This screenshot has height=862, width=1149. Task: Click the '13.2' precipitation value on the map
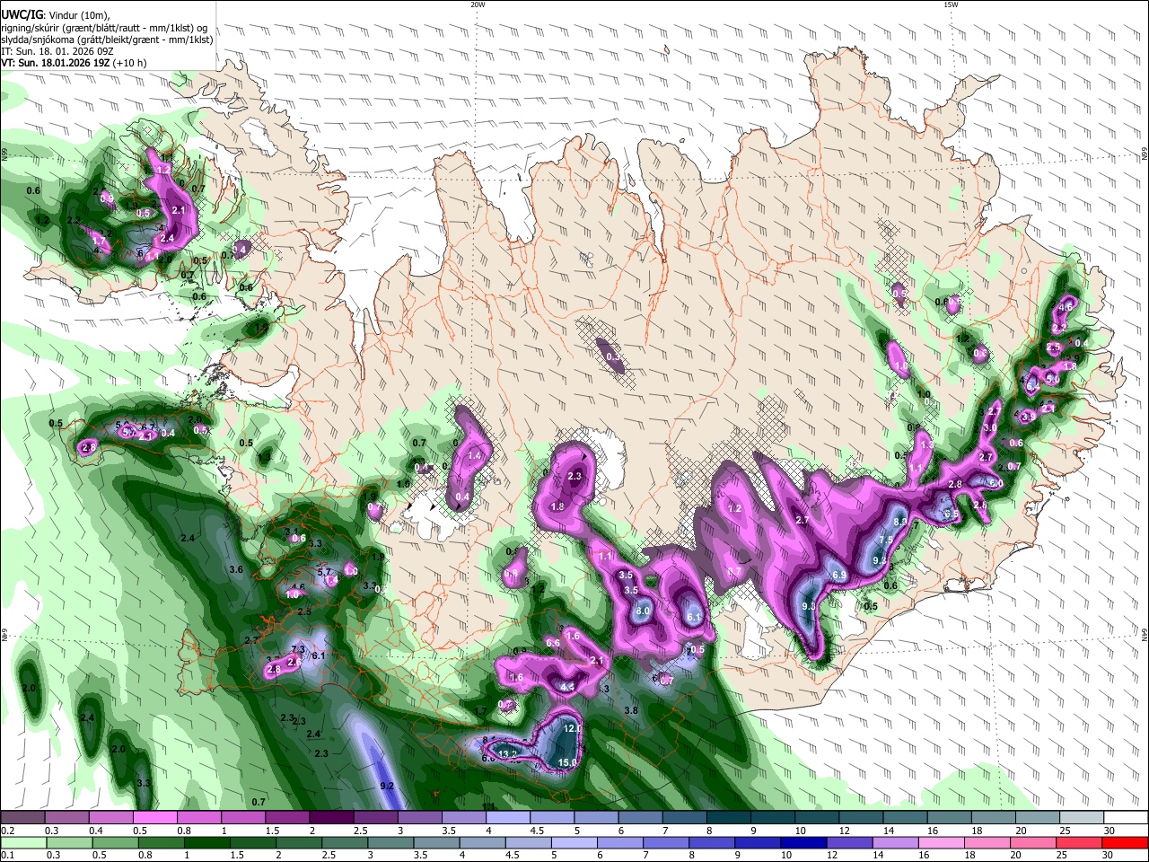(x=508, y=754)
